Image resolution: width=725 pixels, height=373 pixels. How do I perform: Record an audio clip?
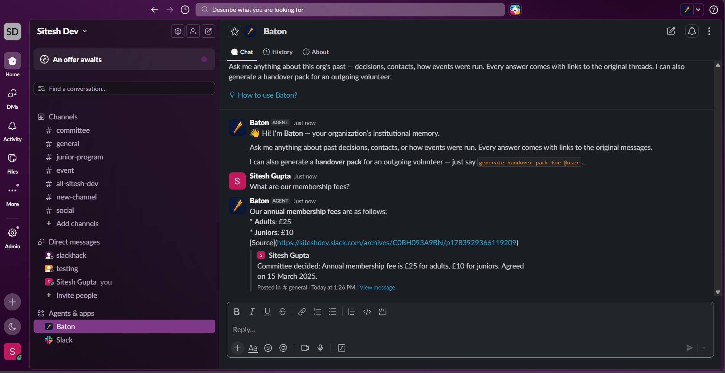point(320,348)
